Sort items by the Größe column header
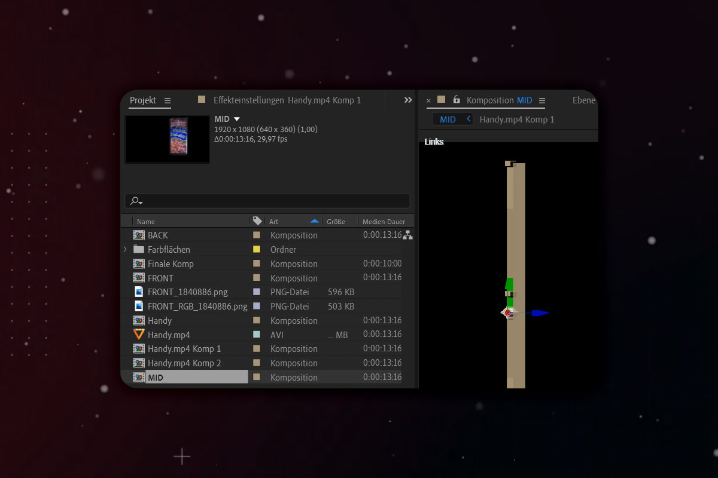Viewport: 718px width, 478px height. pyautogui.click(x=336, y=222)
